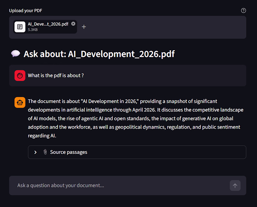Click the orange assistant robot avatar

click(x=20, y=102)
